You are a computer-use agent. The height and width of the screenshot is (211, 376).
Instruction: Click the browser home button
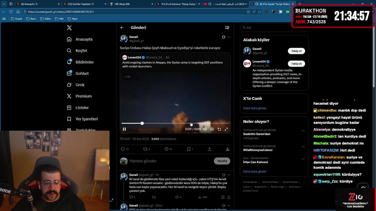pos(18,12)
